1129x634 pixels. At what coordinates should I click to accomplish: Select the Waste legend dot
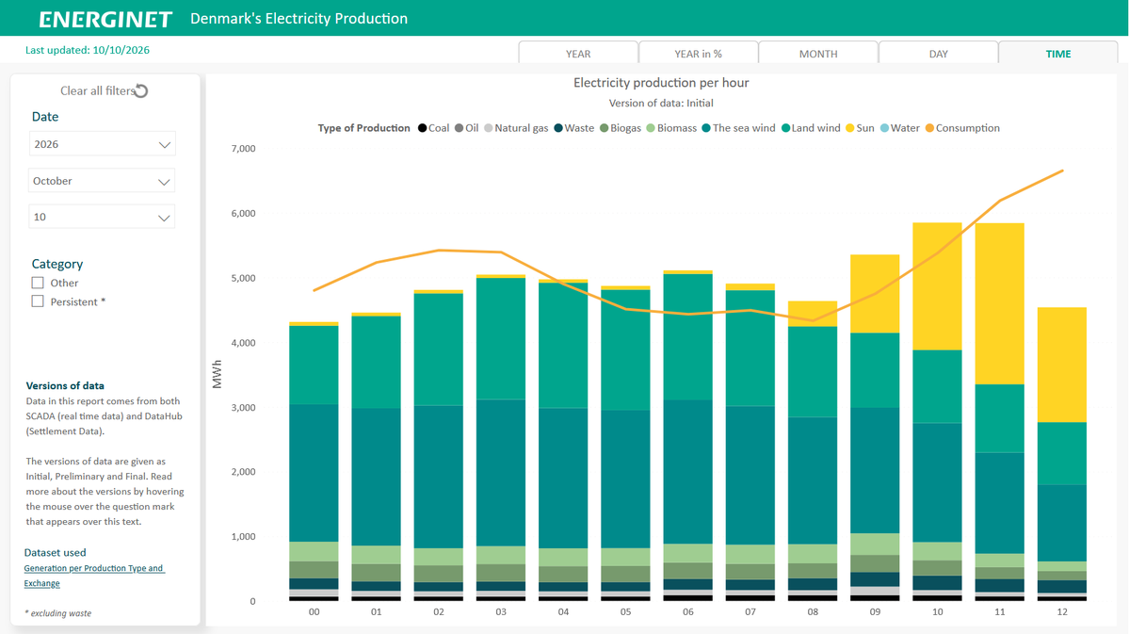[x=558, y=128]
